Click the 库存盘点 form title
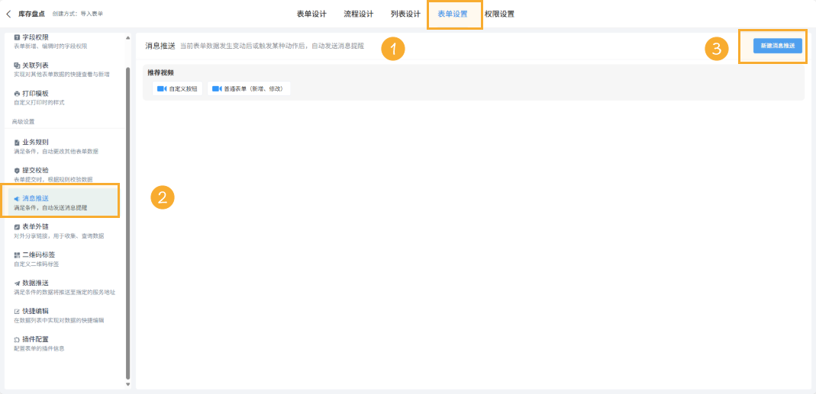816x394 pixels. [32, 14]
